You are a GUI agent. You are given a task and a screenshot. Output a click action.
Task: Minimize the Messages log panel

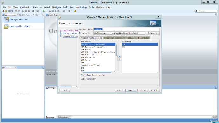click(x=216, y=88)
